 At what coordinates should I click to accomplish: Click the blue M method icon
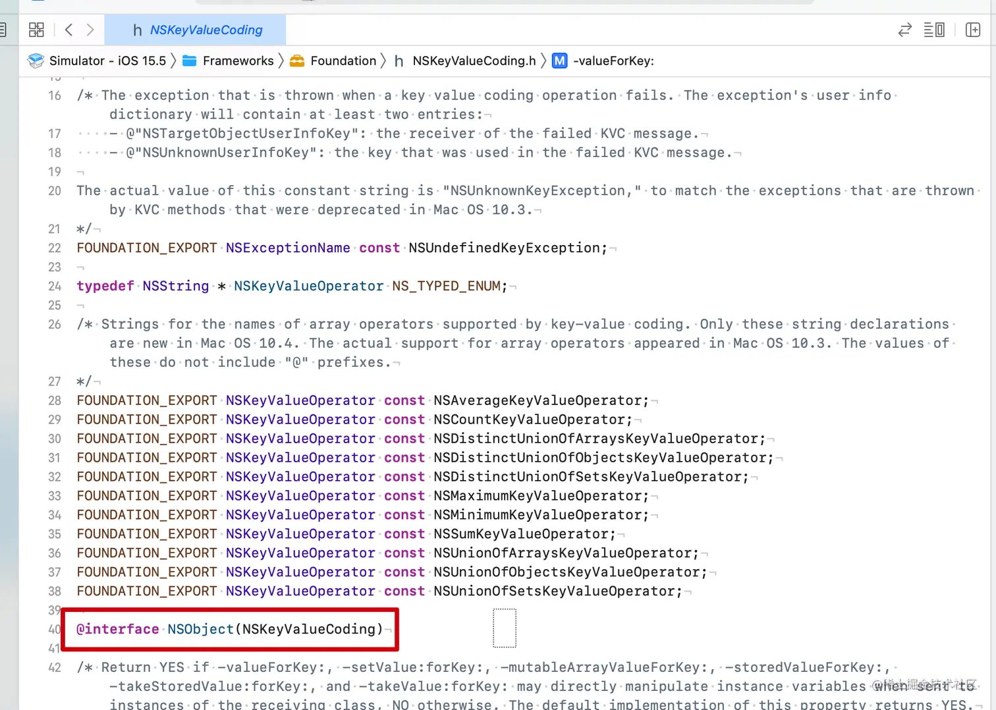click(559, 61)
